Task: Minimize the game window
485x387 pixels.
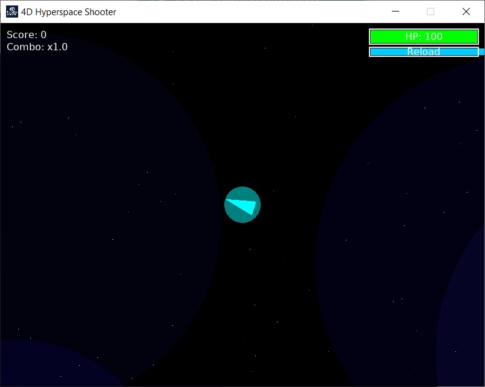Action: click(395, 12)
